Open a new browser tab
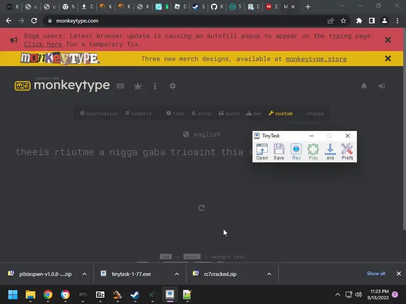 tap(308, 7)
